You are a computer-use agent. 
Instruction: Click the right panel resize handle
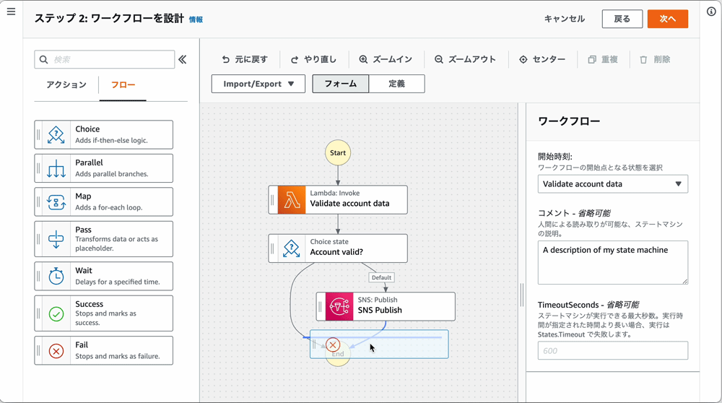pyautogui.click(x=522, y=295)
